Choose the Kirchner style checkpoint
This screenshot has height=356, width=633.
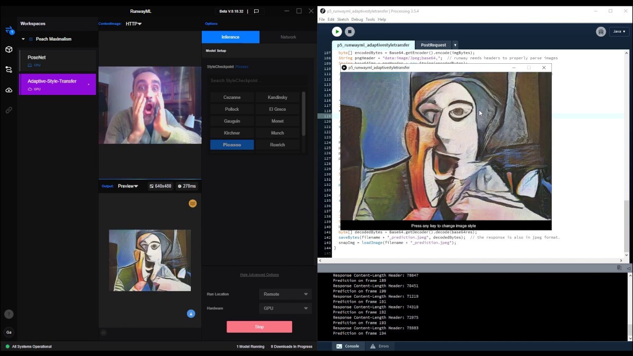[x=232, y=133]
